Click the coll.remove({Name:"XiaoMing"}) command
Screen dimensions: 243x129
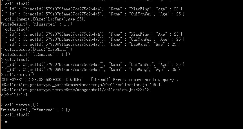tap(36, 49)
